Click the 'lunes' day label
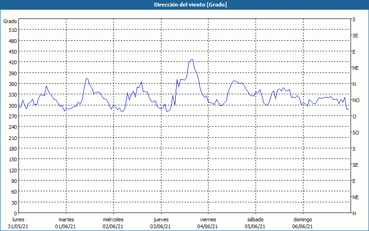The image size is (369, 231). pyautogui.click(x=18, y=219)
